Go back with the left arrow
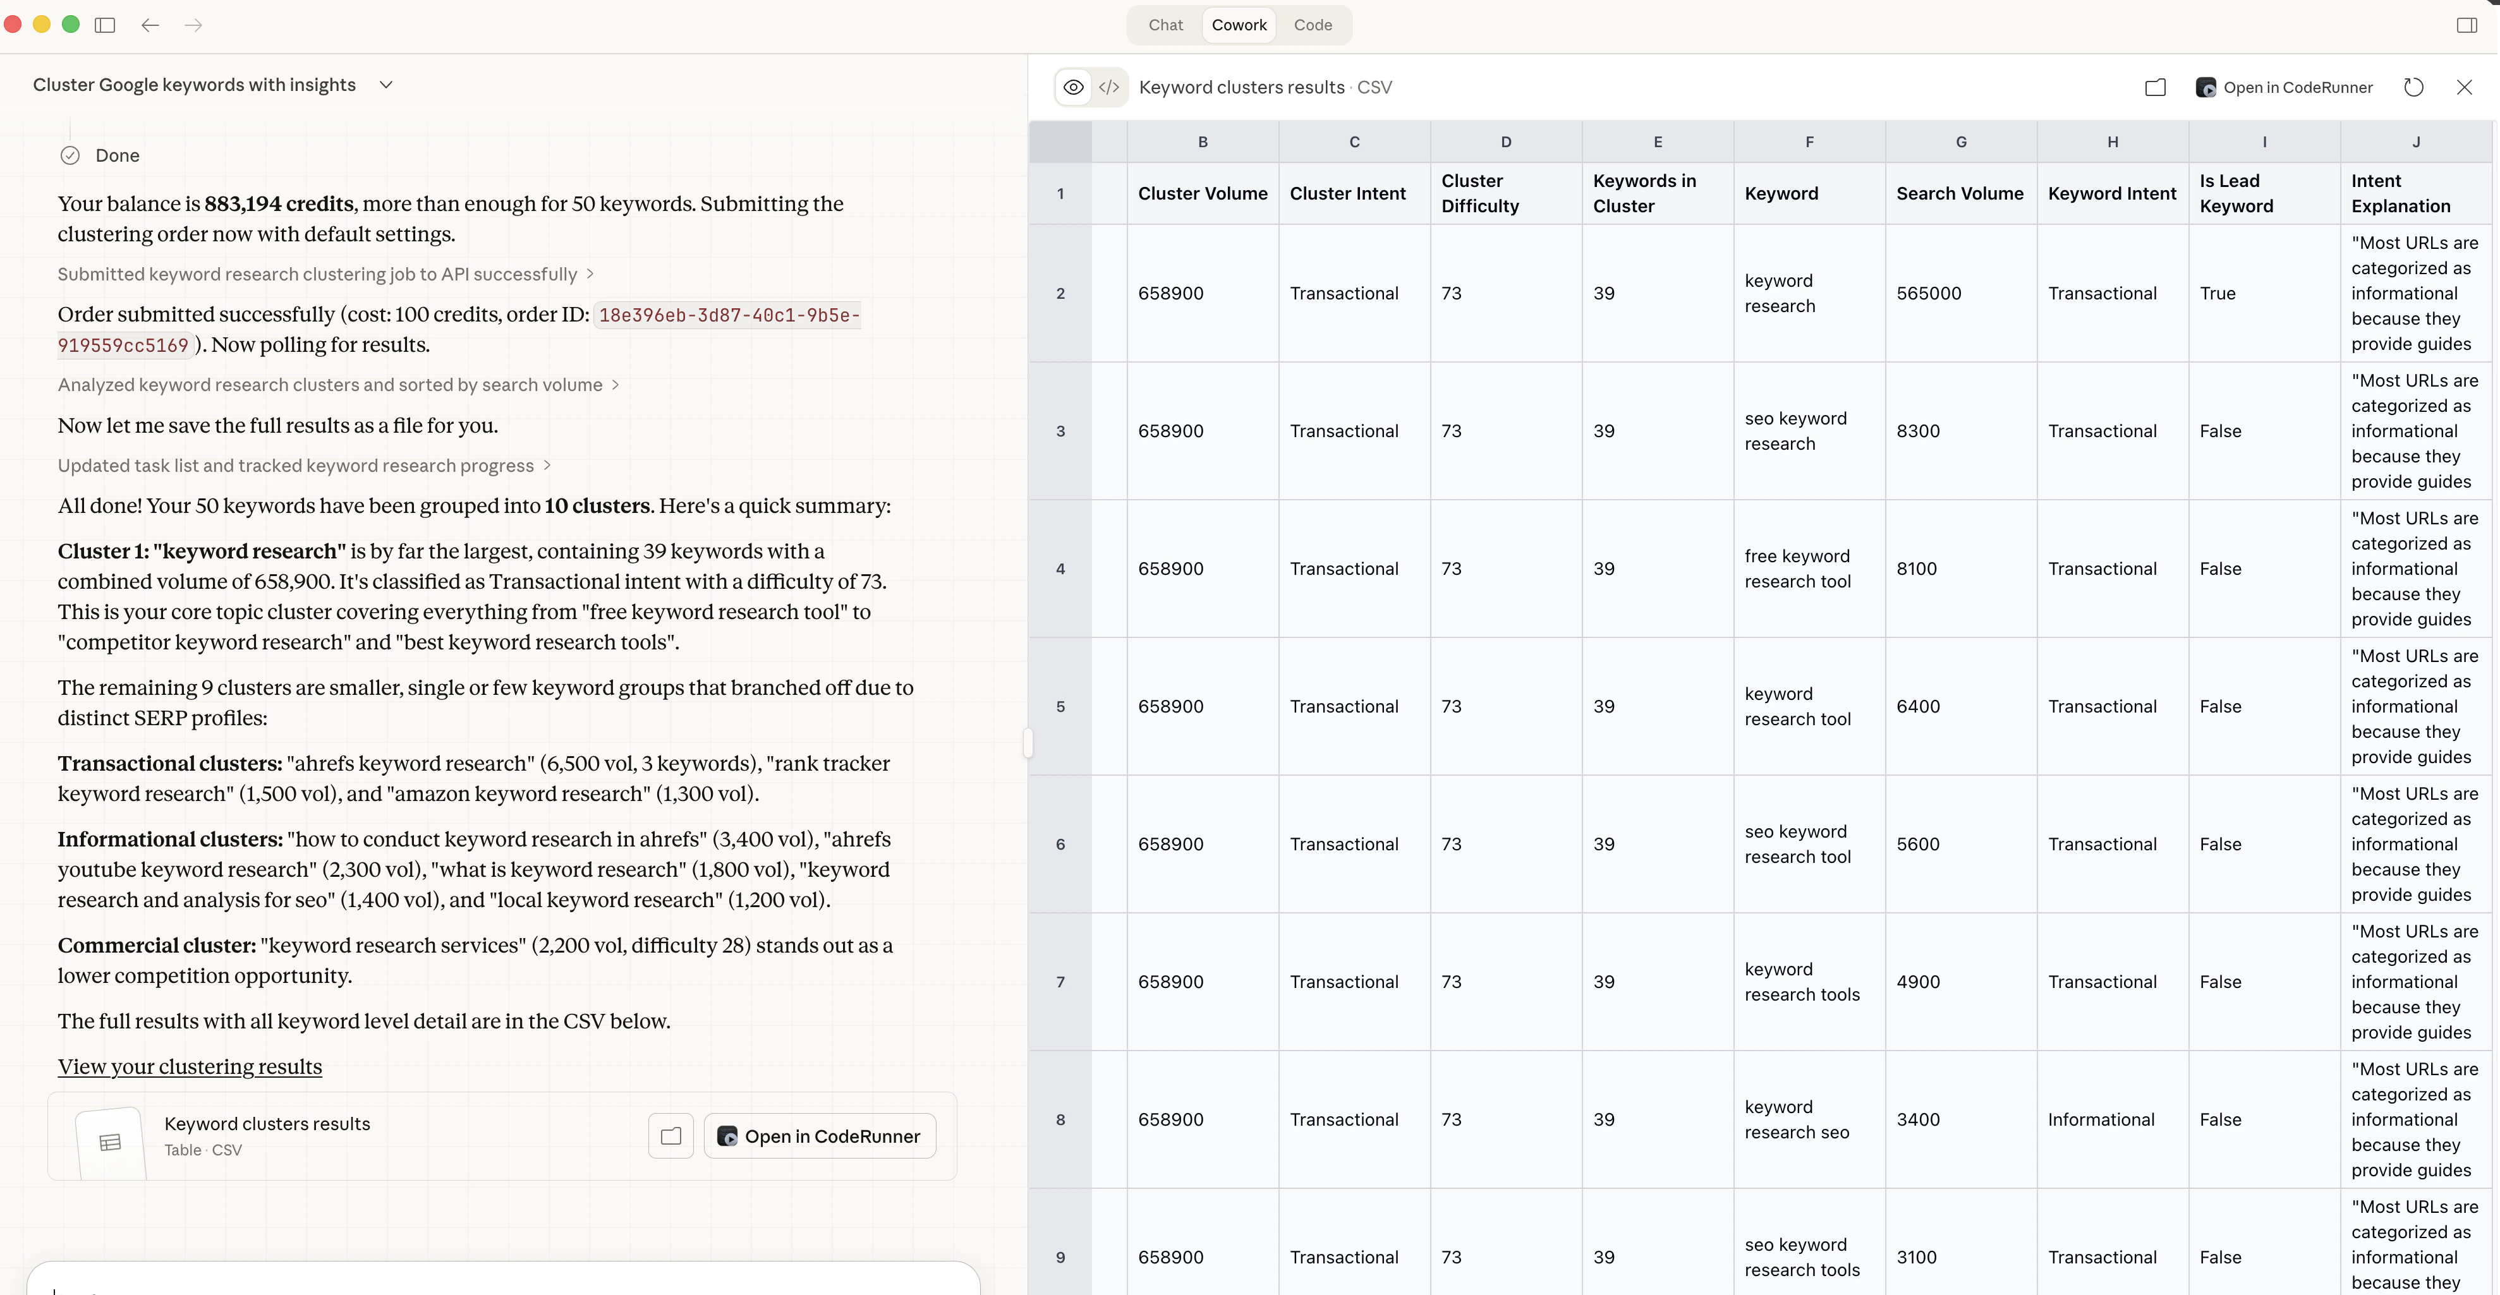Screen dimensions: 2500x1295 149,25
